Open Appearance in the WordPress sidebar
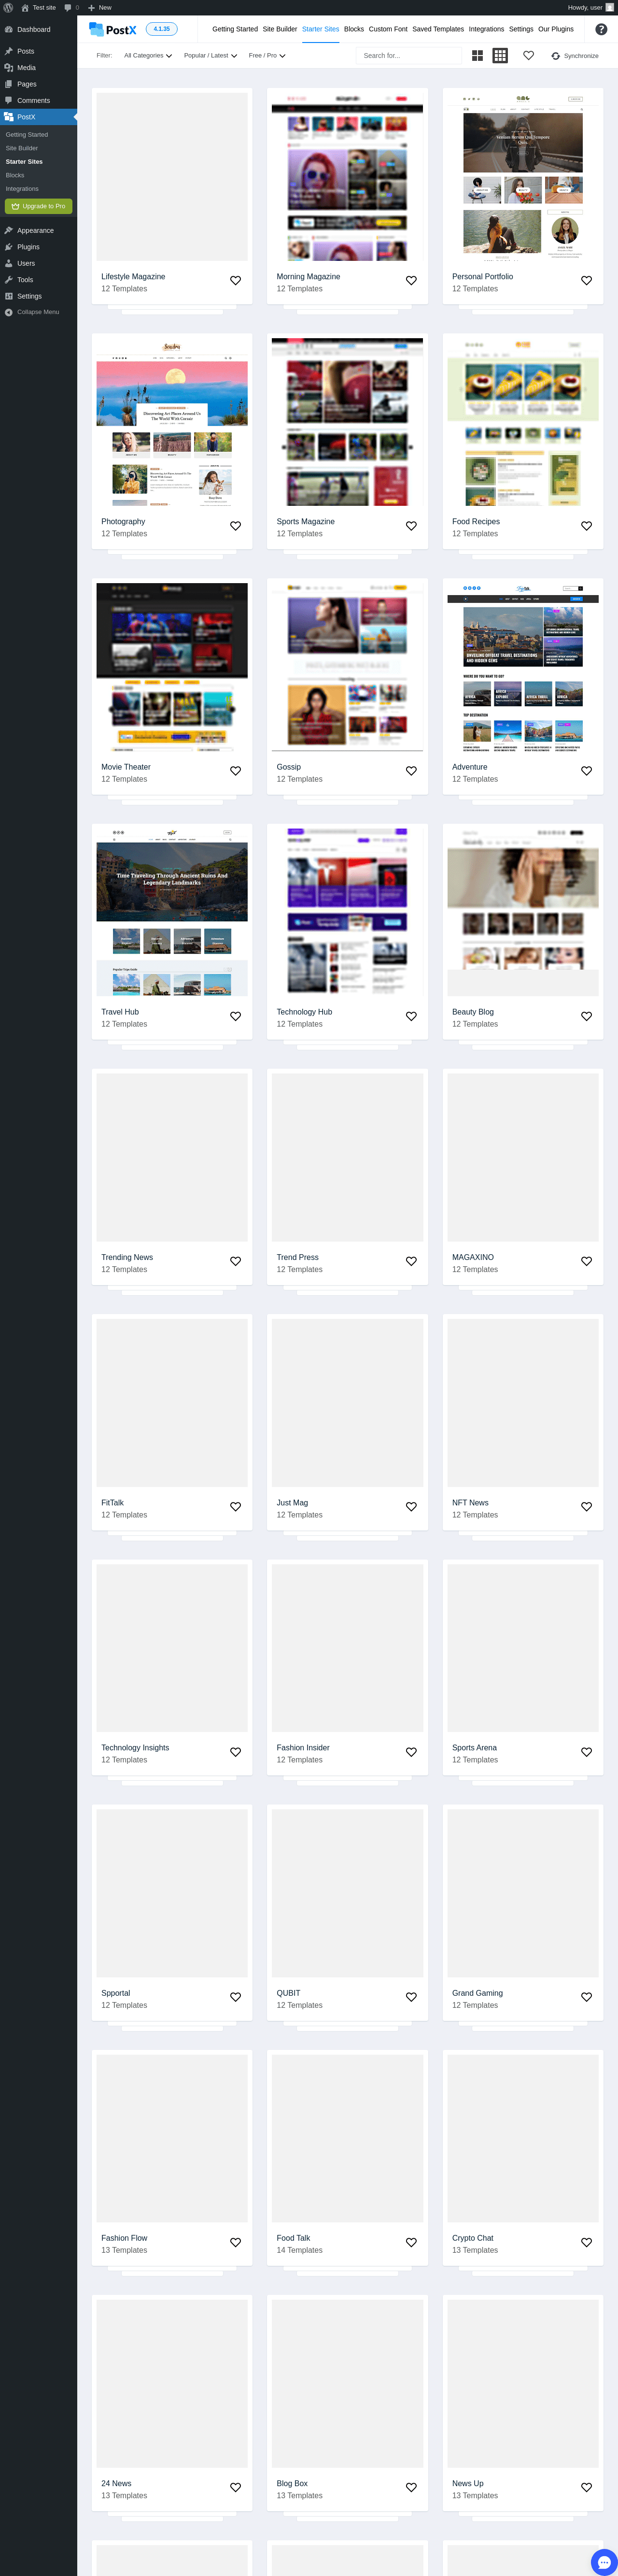 (x=38, y=230)
